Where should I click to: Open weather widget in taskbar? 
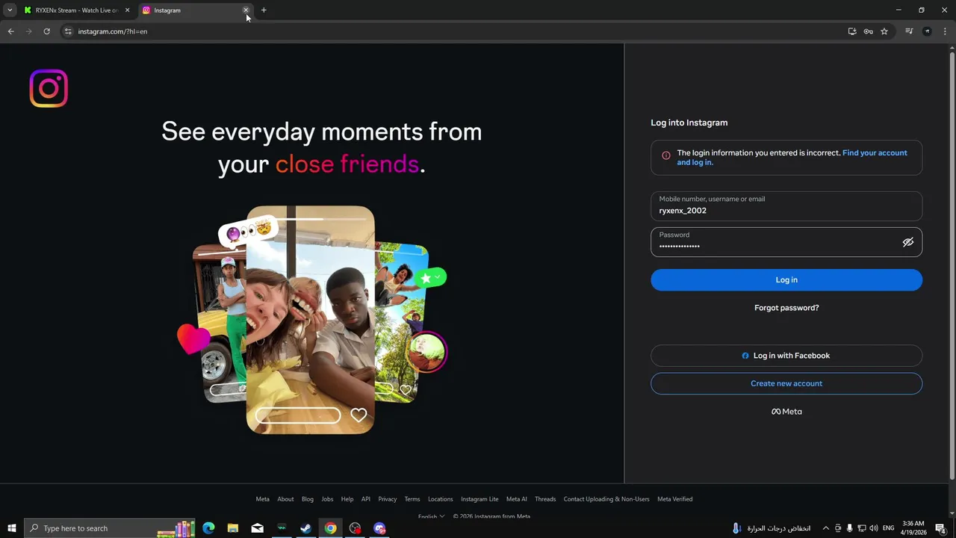(x=773, y=528)
